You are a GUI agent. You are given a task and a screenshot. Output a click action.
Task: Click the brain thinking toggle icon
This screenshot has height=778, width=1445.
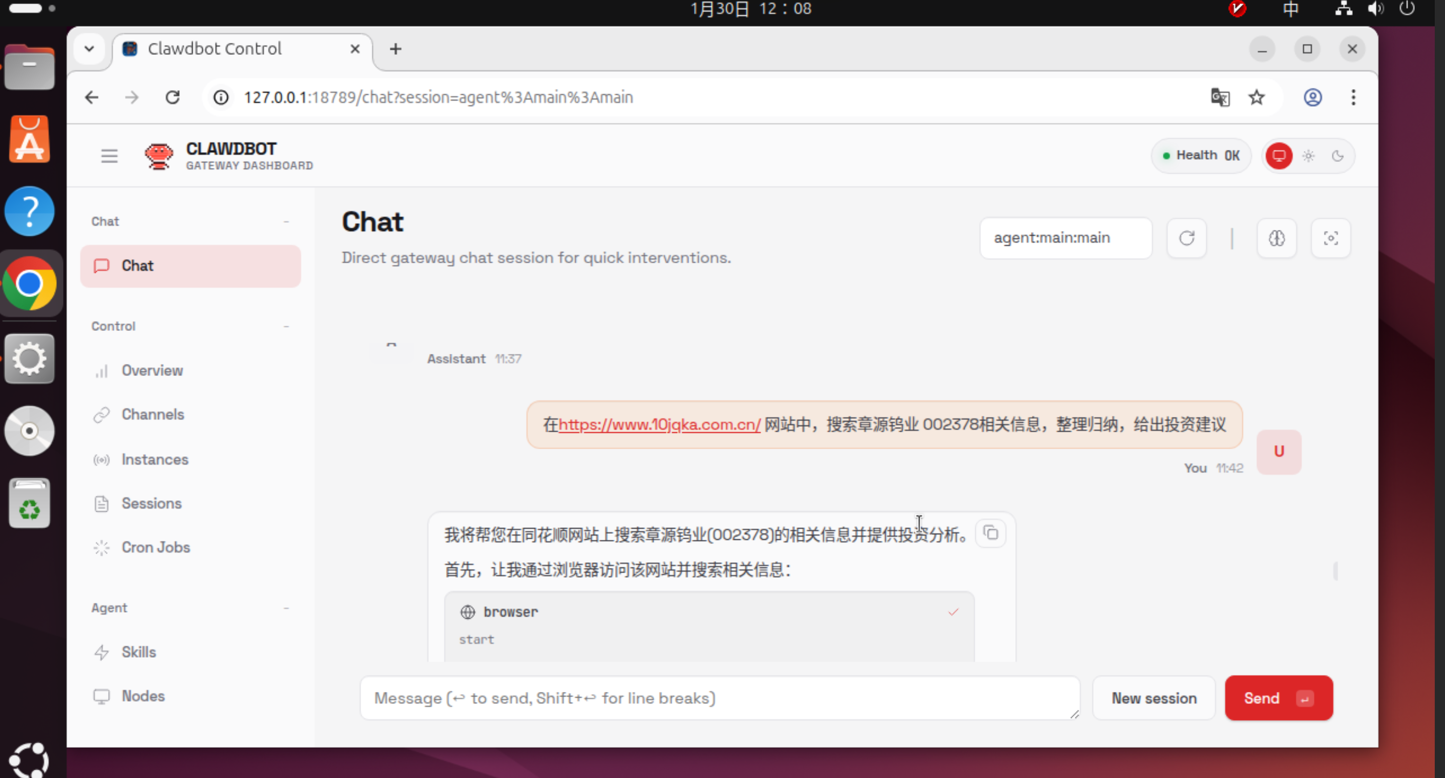[1276, 238]
